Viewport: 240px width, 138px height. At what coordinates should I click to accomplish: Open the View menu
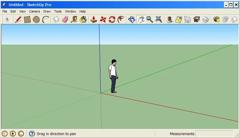tap(22, 11)
